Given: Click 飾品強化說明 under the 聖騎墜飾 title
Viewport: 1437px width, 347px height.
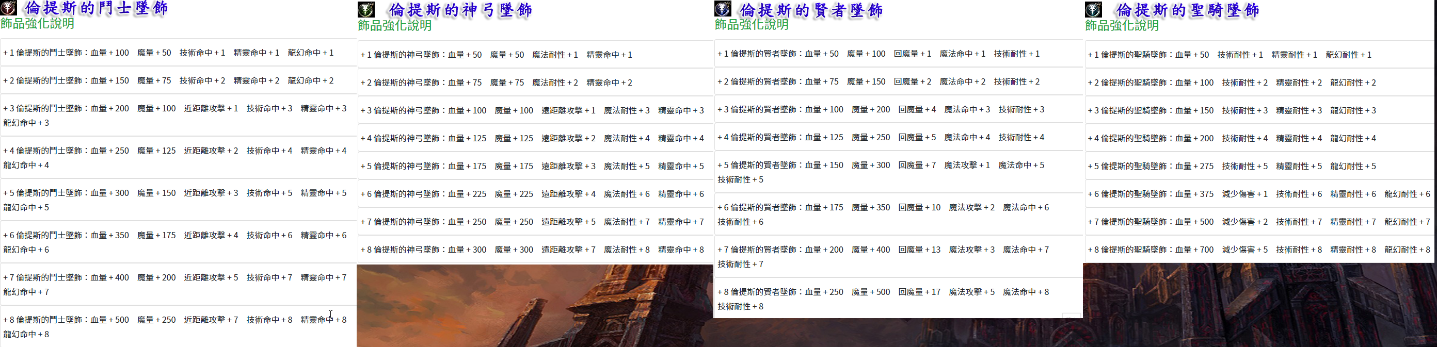Looking at the screenshot, I should (1122, 26).
